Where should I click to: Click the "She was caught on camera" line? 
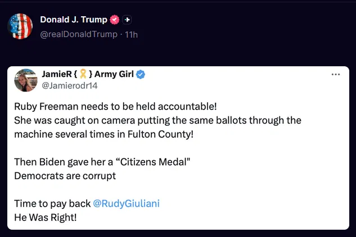[157, 120]
